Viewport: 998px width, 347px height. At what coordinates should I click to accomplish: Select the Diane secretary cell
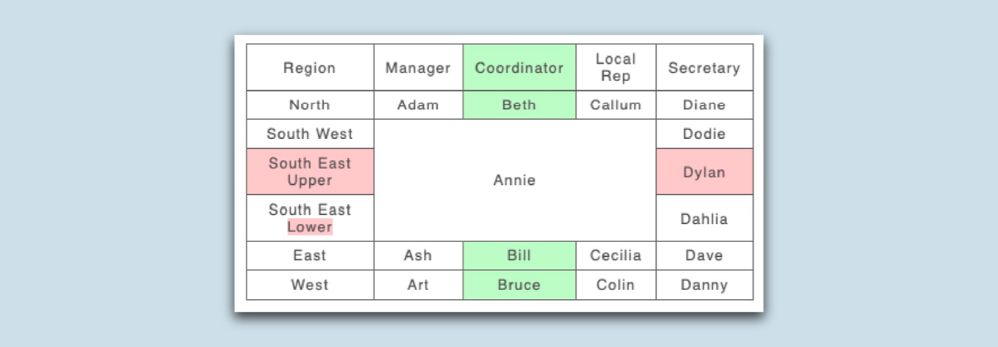[x=704, y=105]
